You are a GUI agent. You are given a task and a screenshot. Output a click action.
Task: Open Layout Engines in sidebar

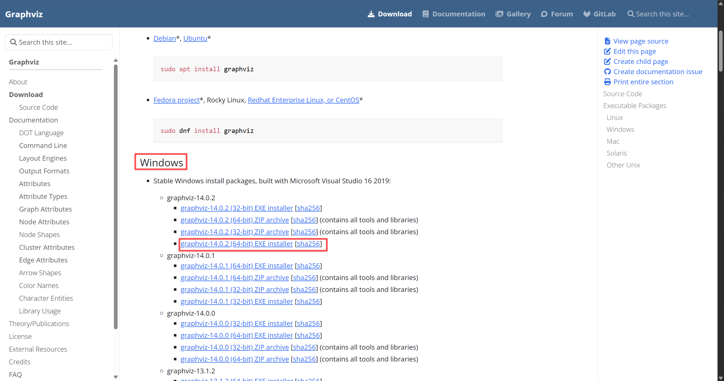(x=43, y=158)
